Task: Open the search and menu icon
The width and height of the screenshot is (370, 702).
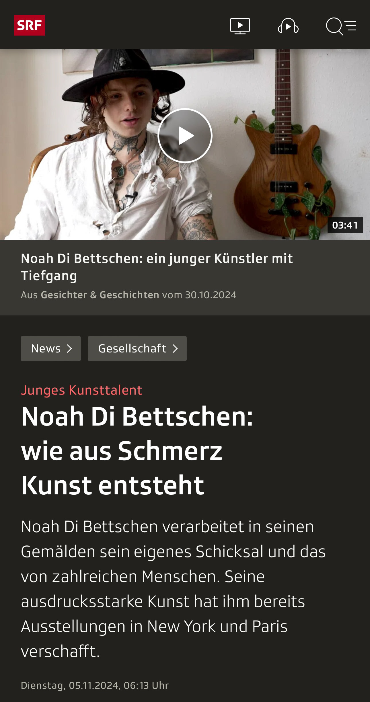Action: tap(341, 26)
